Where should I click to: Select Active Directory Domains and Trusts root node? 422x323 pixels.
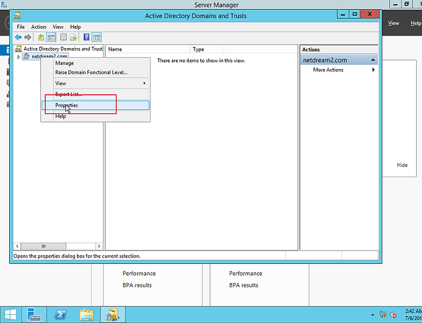(x=63, y=49)
